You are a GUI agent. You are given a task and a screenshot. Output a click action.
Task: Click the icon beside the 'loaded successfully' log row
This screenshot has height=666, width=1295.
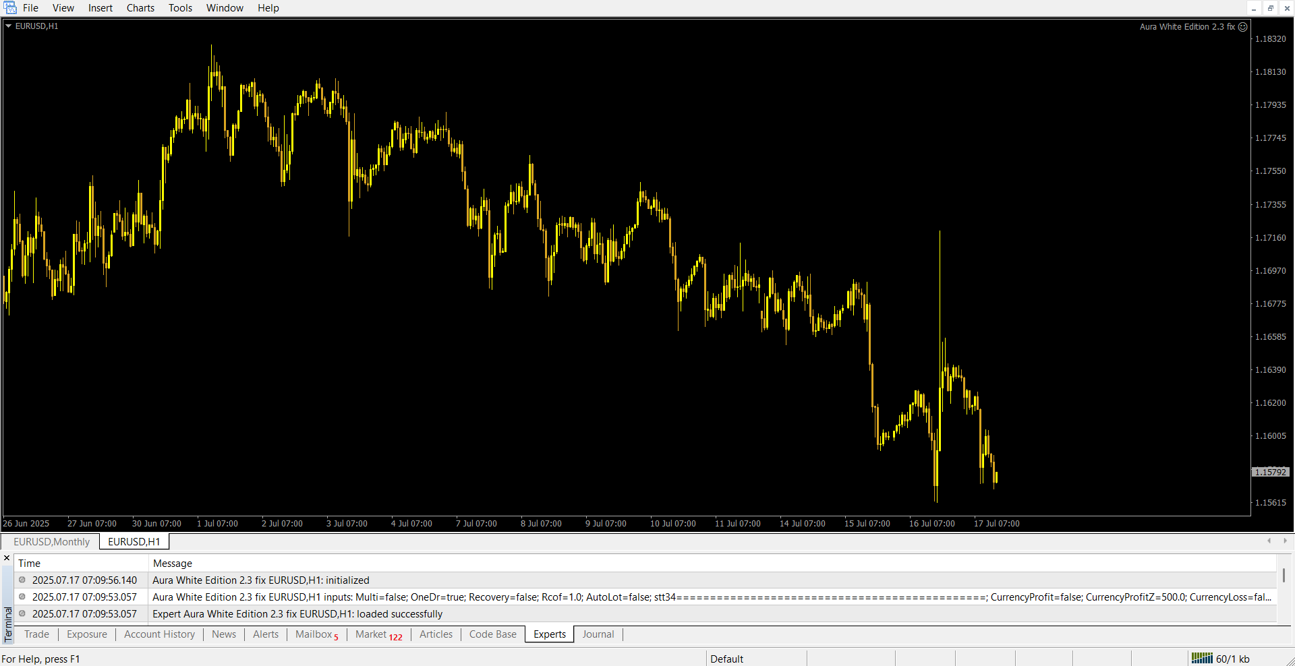coord(22,613)
